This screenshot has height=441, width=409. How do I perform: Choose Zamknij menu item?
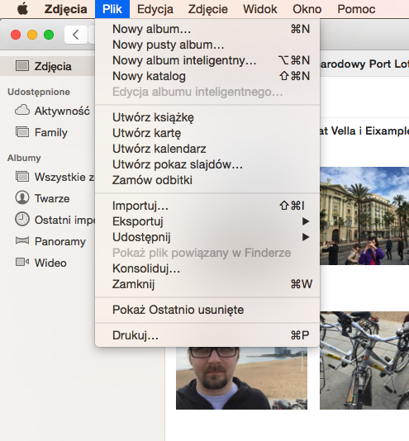point(207,284)
